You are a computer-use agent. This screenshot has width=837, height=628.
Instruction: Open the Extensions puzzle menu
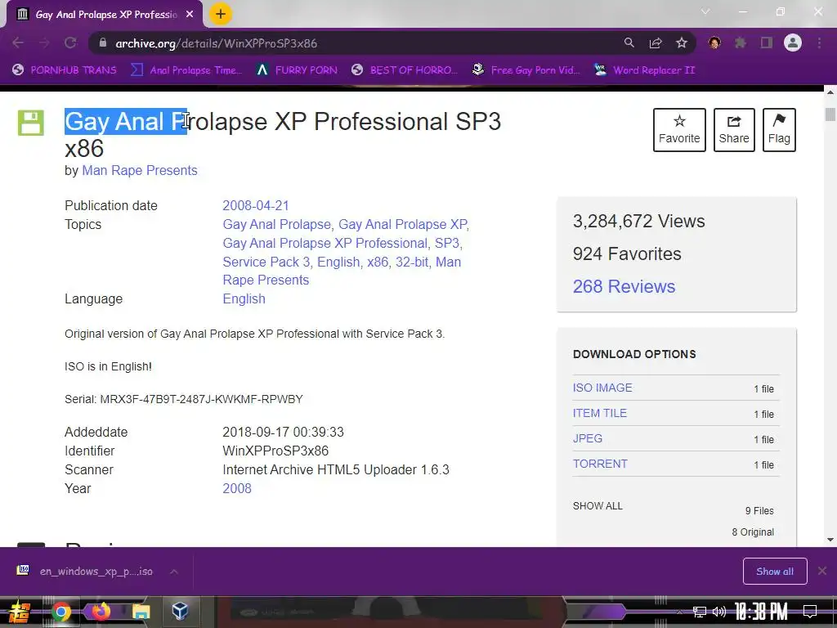click(740, 43)
